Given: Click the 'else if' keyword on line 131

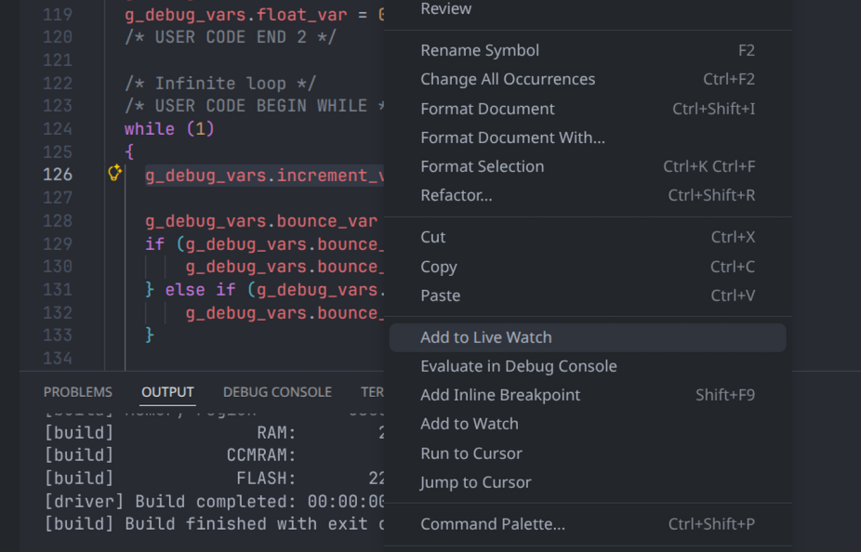Looking at the screenshot, I should [x=201, y=290].
